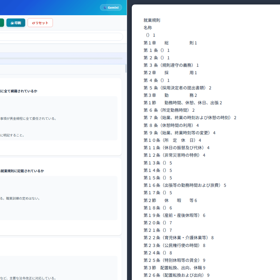This screenshot has width=280, height=280.
Task: Click the wide search input field
Action: 61,37
